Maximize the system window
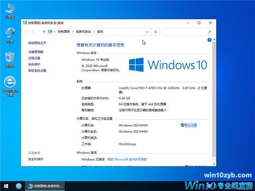This screenshot has height=191, width=255. coord(199,23)
